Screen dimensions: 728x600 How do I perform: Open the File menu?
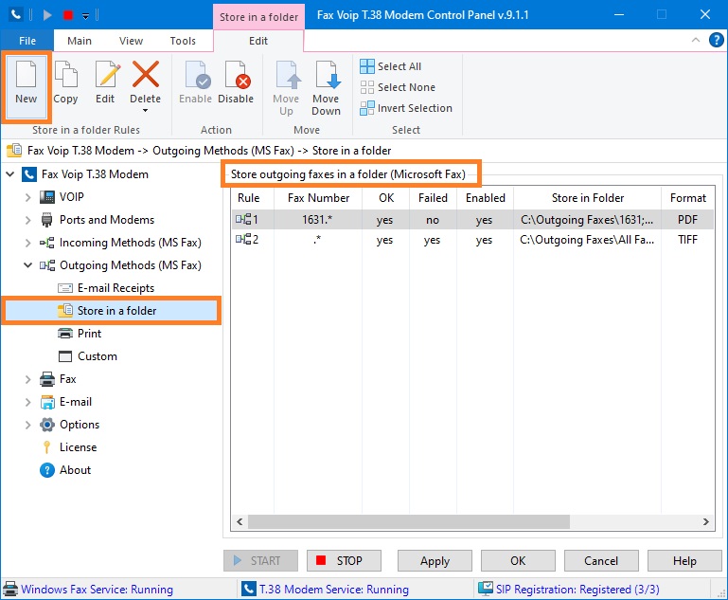(x=27, y=41)
